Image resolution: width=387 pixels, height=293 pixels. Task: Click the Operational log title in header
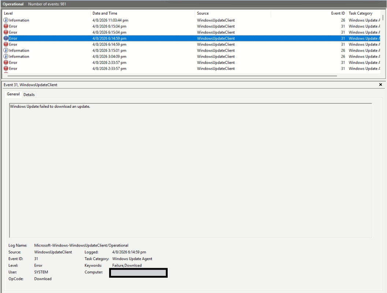tap(13, 4)
